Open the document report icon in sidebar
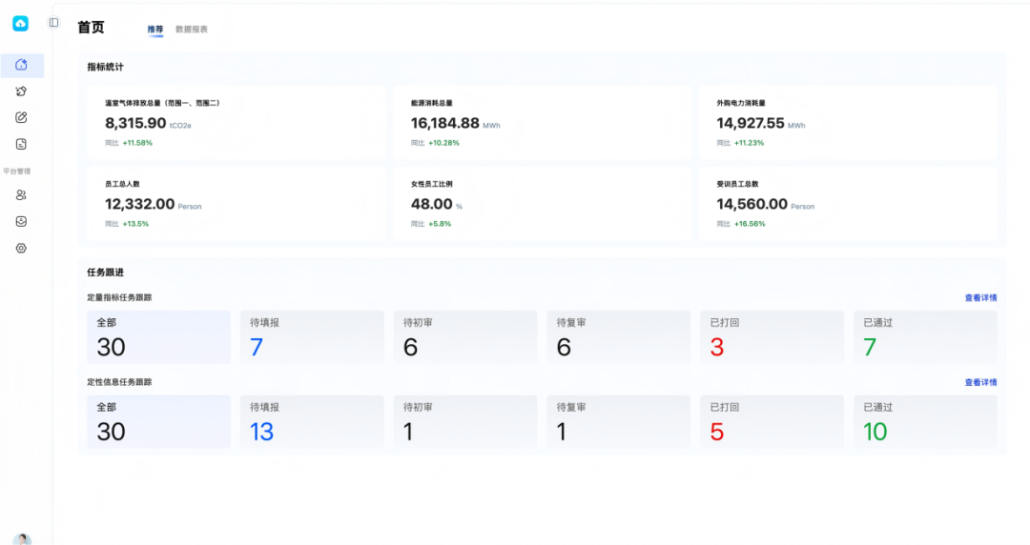The image size is (1030, 545). (22, 144)
